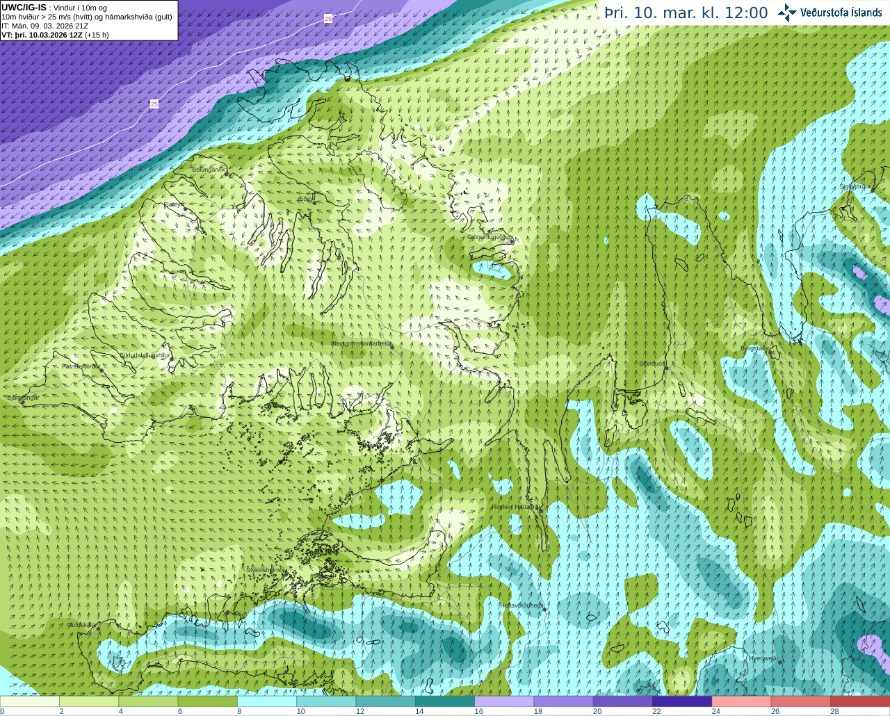
Task: Select the 22–24 m/s dark indigo legend swatch
Action: [x=682, y=701]
